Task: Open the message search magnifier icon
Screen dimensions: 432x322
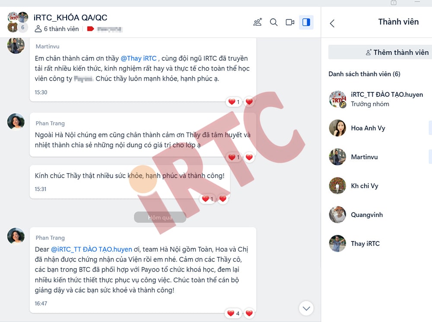Action: [x=273, y=22]
